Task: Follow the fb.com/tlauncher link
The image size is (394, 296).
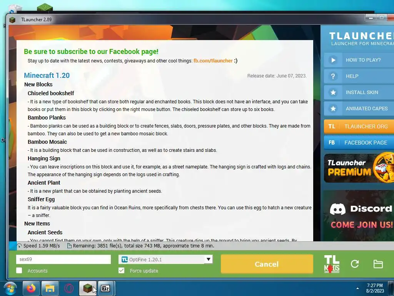Action: point(213,61)
